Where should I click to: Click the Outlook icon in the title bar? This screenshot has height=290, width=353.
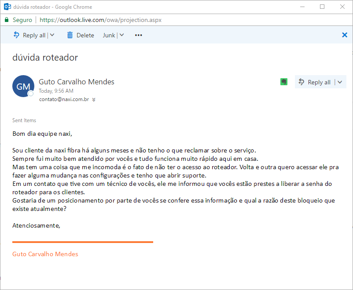point(7,7)
